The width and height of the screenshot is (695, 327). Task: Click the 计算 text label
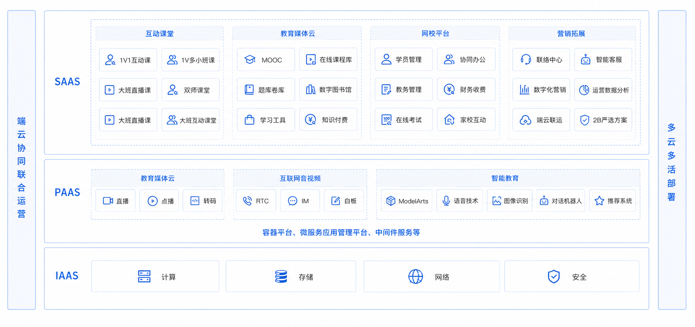pyautogui.click(x=168, y=277)
